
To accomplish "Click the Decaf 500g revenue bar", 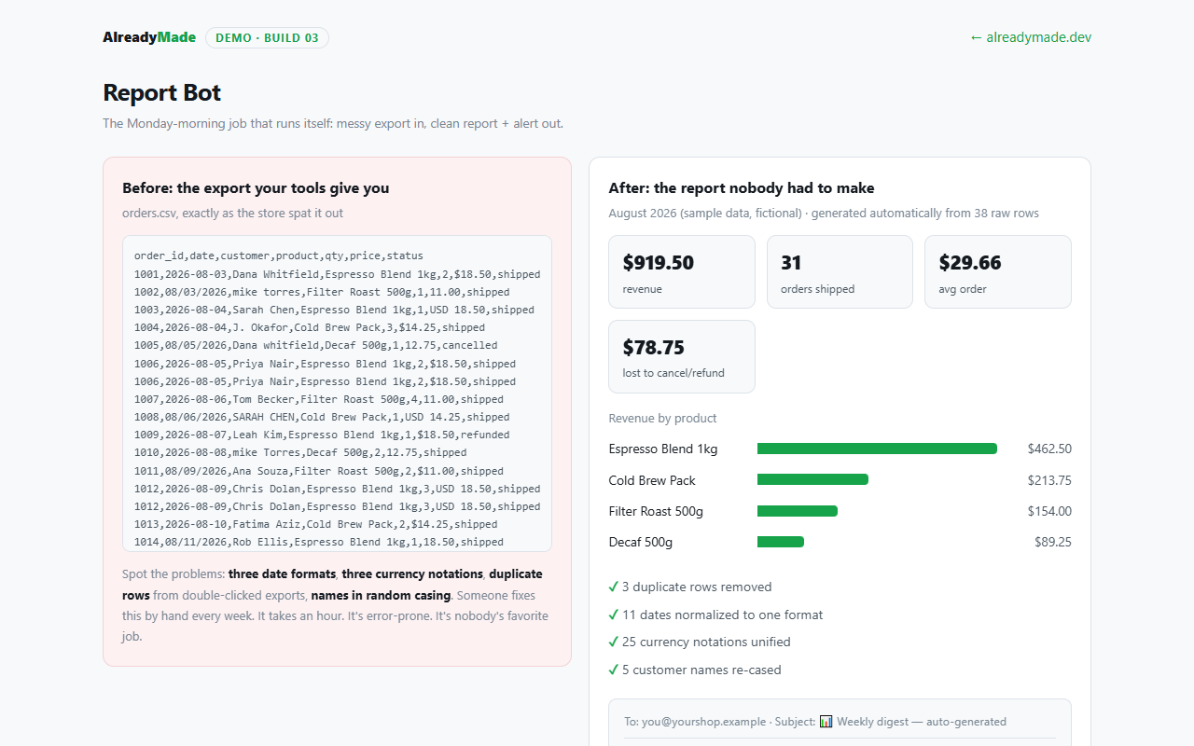I will coord(781,542).
